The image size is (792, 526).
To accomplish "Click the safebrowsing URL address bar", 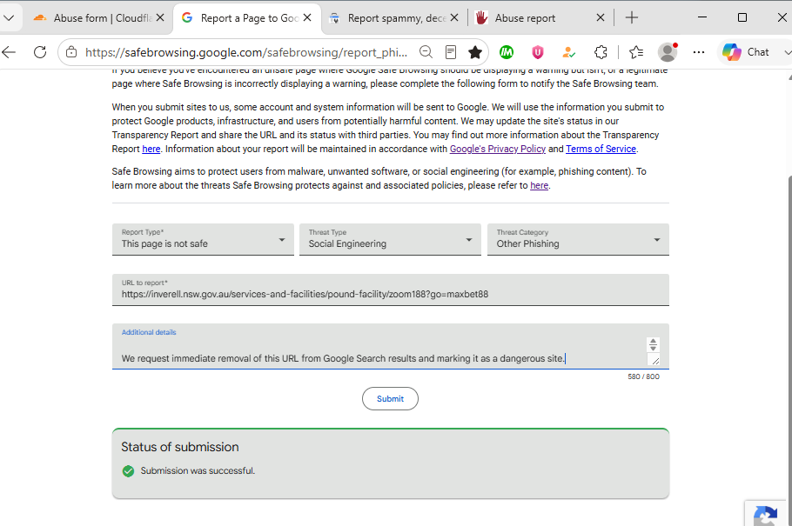I will (x=246, y=52).
